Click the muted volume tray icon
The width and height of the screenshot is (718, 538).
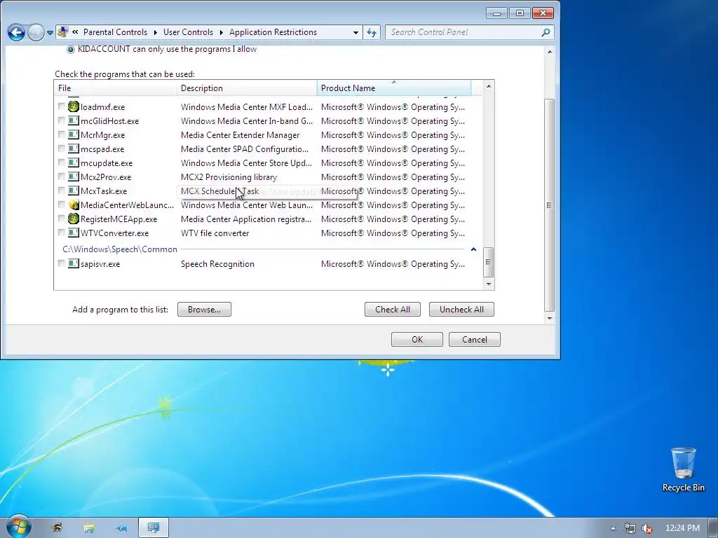646,528
